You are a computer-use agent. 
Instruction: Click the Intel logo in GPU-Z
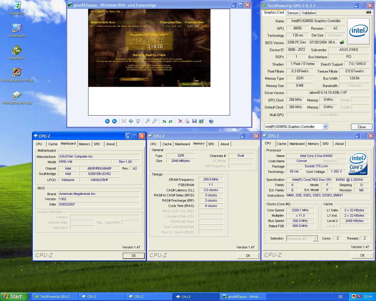[x=358, y=31]
